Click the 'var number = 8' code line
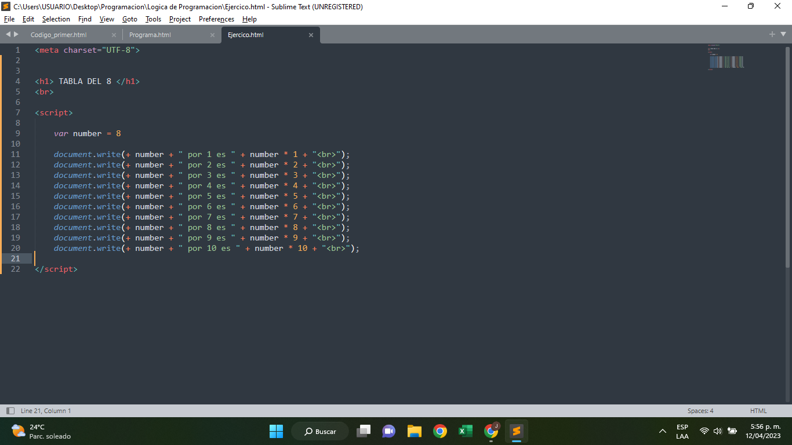Screen dimensions: 792x445 pyautogui.click(x=88, y=133)
